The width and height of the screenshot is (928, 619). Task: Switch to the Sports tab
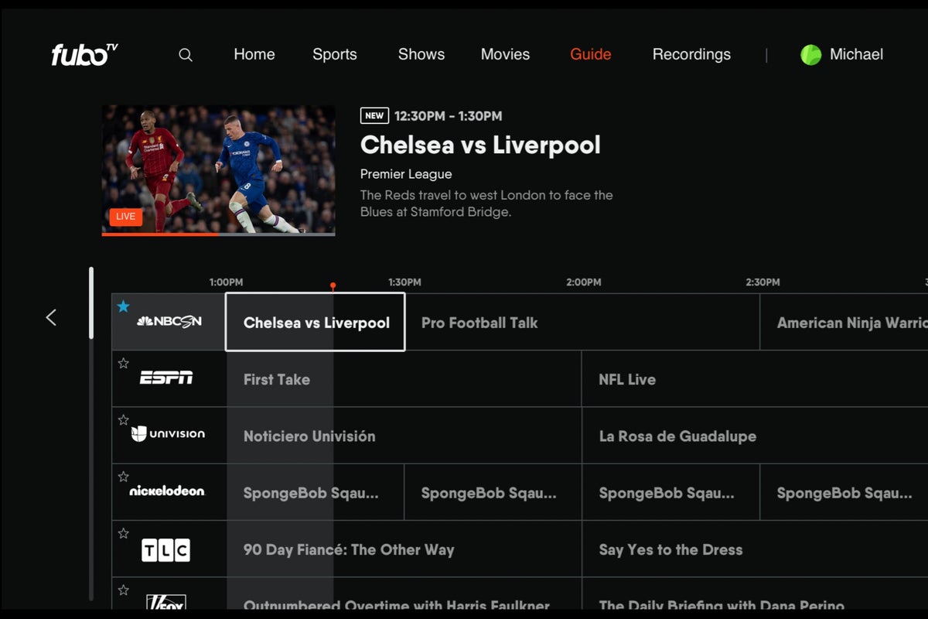tap(335, 54)
